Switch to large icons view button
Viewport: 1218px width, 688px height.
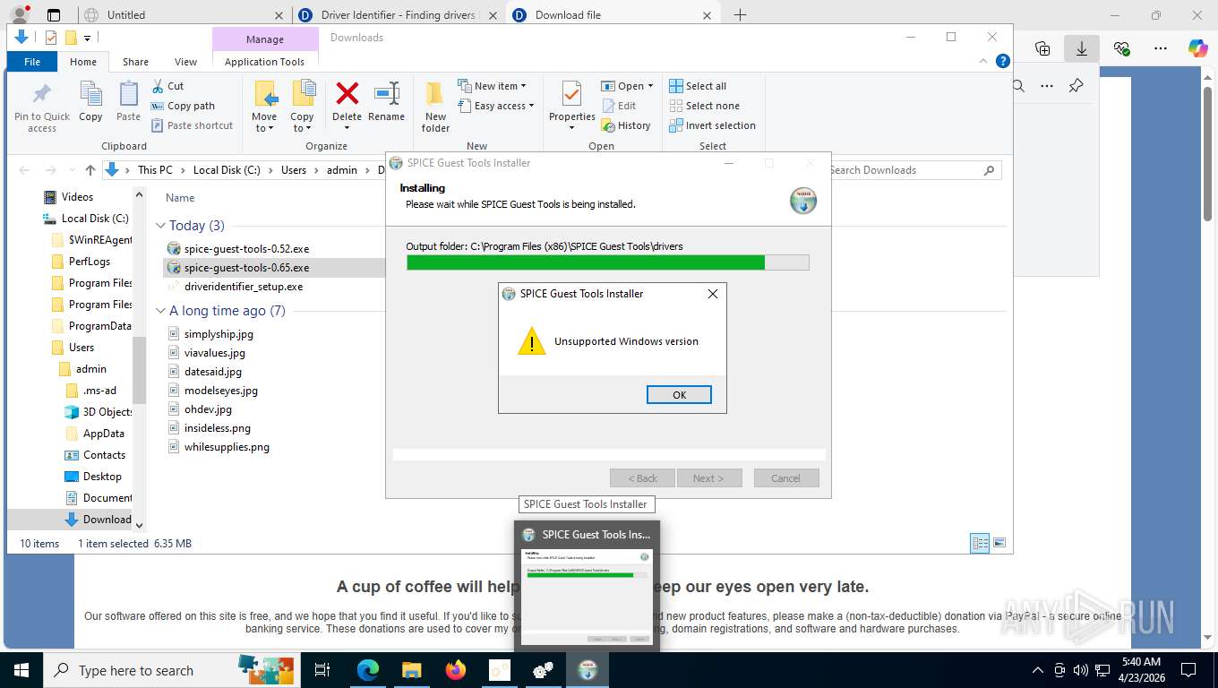tap(999, 543)
